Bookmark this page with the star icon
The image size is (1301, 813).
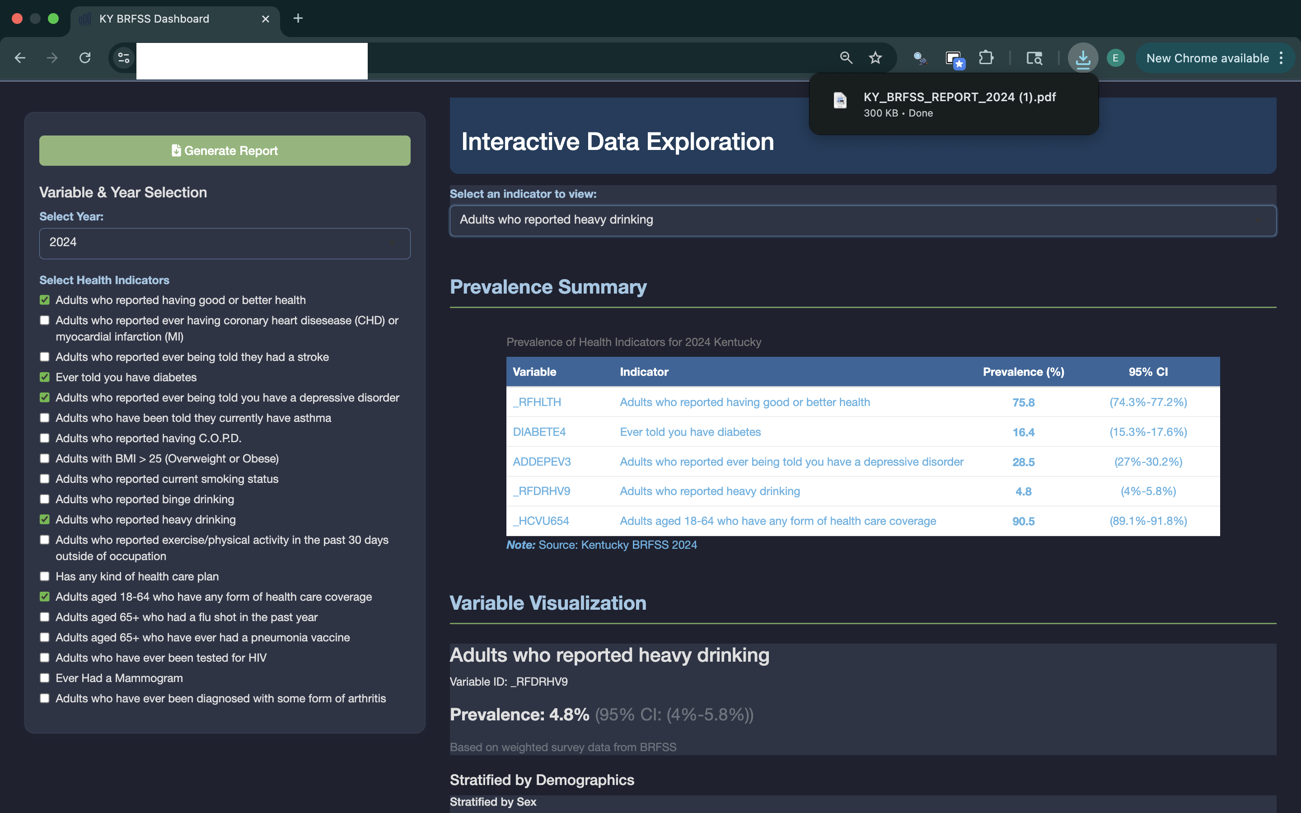875,57
